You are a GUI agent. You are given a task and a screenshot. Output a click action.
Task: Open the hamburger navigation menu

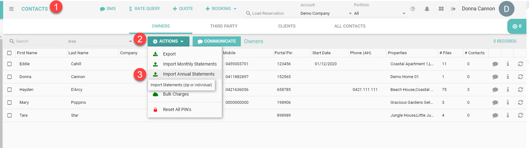click(x=11, y=9)
